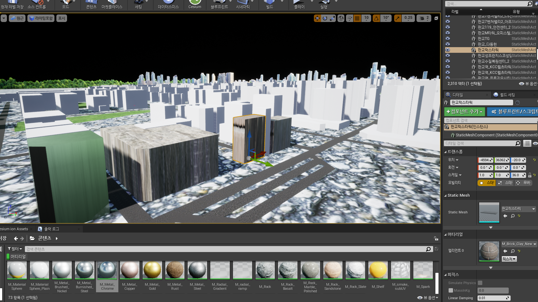Select the translate (move) gizmo tool
Screen dimensions: 538x302
317,18
